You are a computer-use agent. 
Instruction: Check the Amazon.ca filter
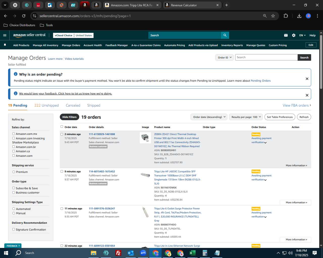14,151
